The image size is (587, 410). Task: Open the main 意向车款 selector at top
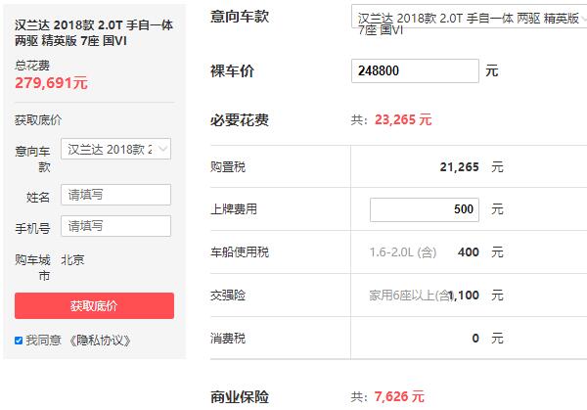click(469, 17)
